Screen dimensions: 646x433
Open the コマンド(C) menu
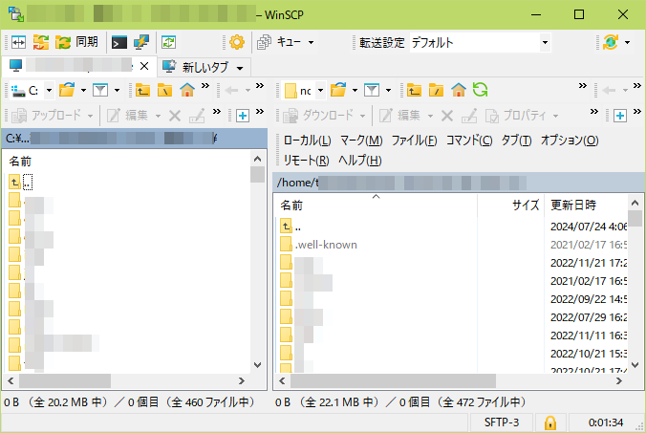point(469,141)
